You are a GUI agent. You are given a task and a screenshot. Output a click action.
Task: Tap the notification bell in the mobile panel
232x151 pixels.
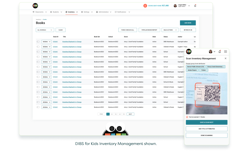point(220,51)
